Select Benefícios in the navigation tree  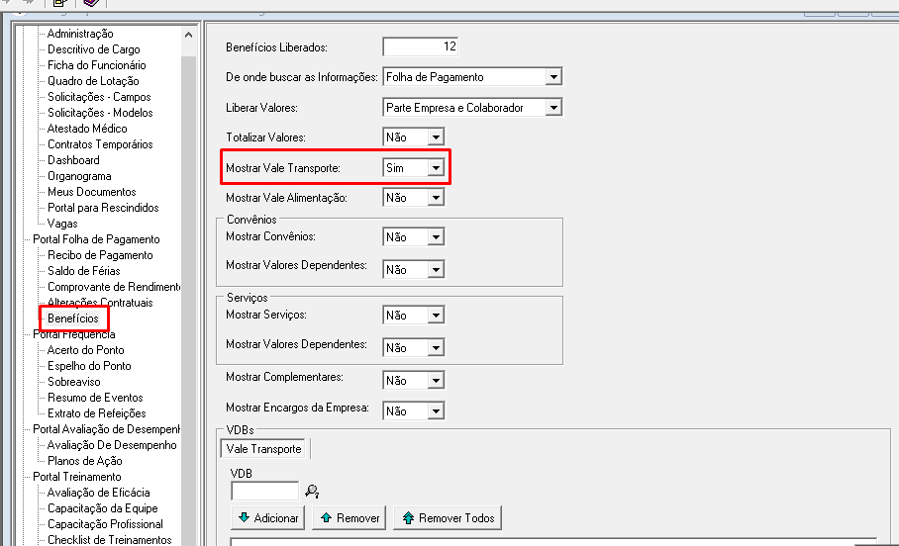[73, 318]
